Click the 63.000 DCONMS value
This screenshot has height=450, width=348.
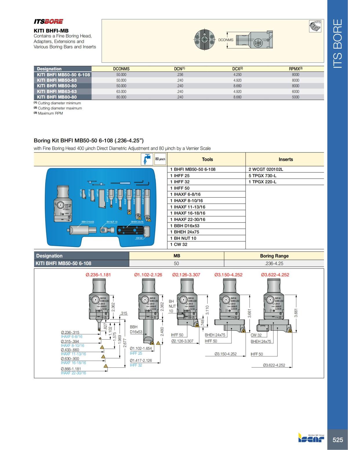121,92
